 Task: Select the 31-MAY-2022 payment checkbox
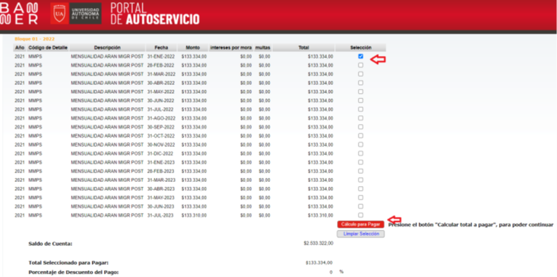pyautogui.click(x=361, y=92)
